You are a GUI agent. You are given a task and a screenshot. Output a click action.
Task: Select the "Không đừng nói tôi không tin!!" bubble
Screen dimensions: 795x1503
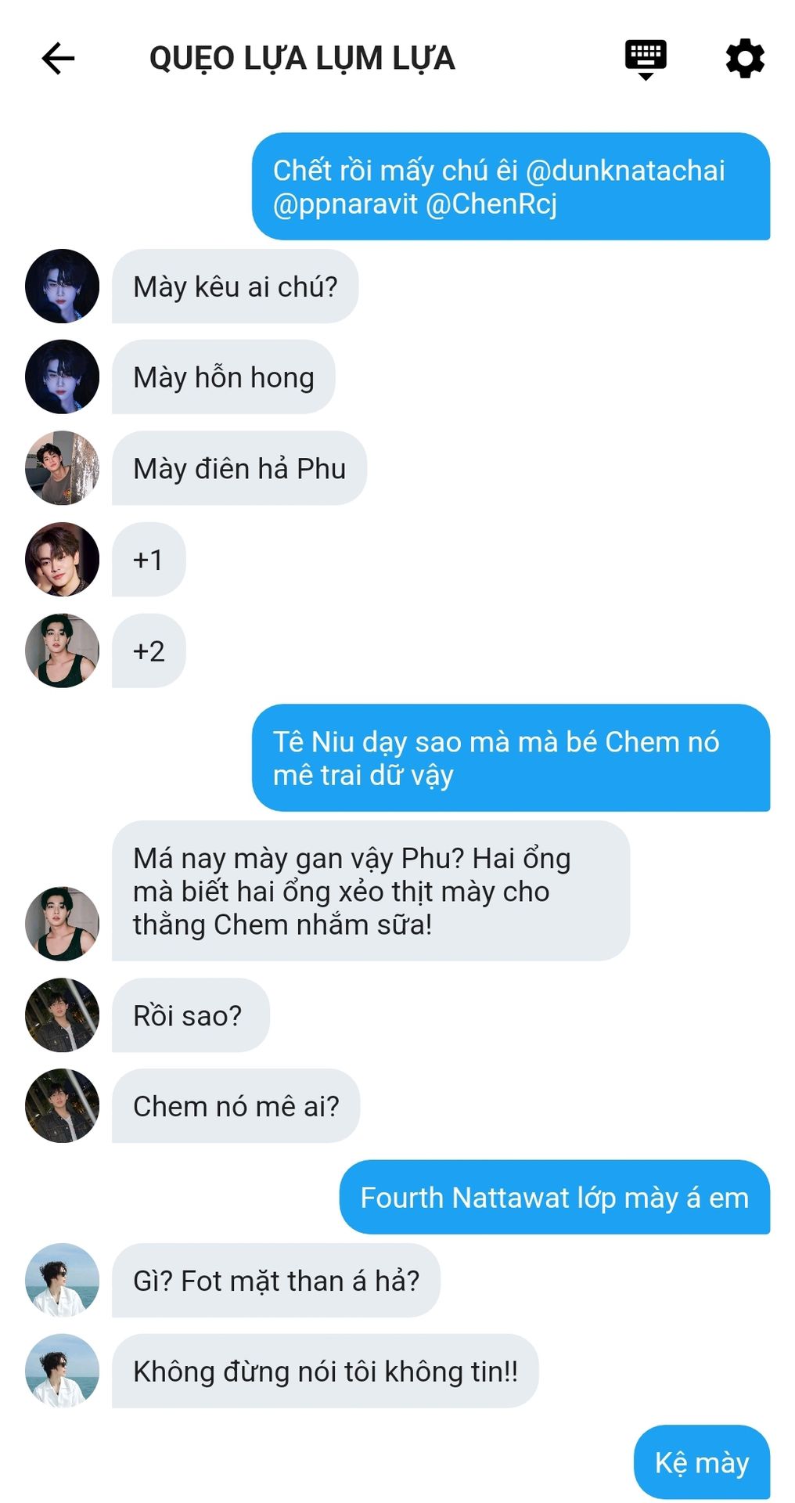point(325,1371)
